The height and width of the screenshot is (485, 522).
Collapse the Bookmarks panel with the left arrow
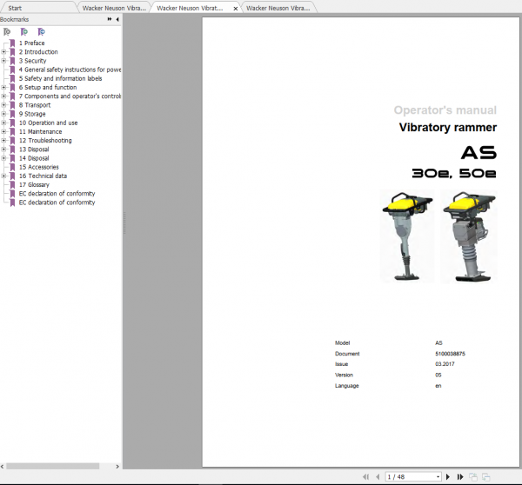coord(117,19)
